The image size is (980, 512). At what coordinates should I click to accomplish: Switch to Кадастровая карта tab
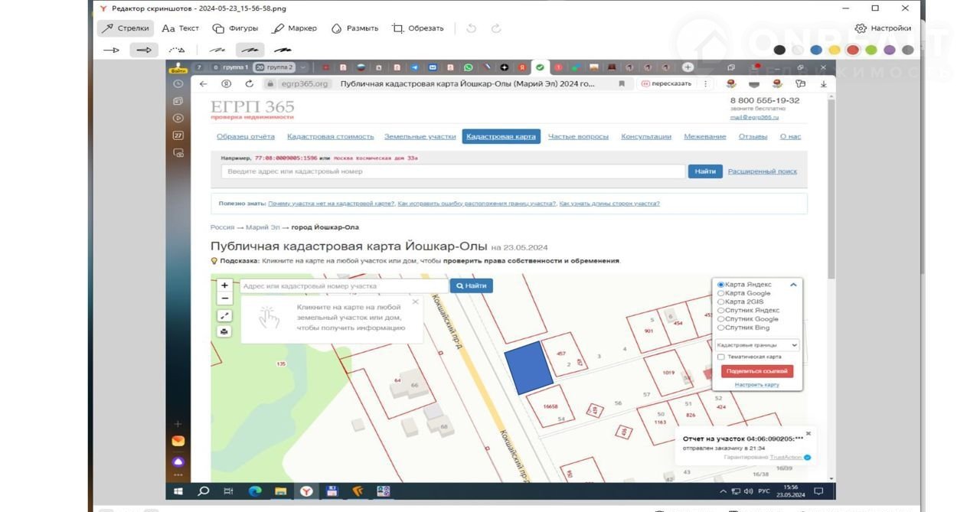(501, 137)
